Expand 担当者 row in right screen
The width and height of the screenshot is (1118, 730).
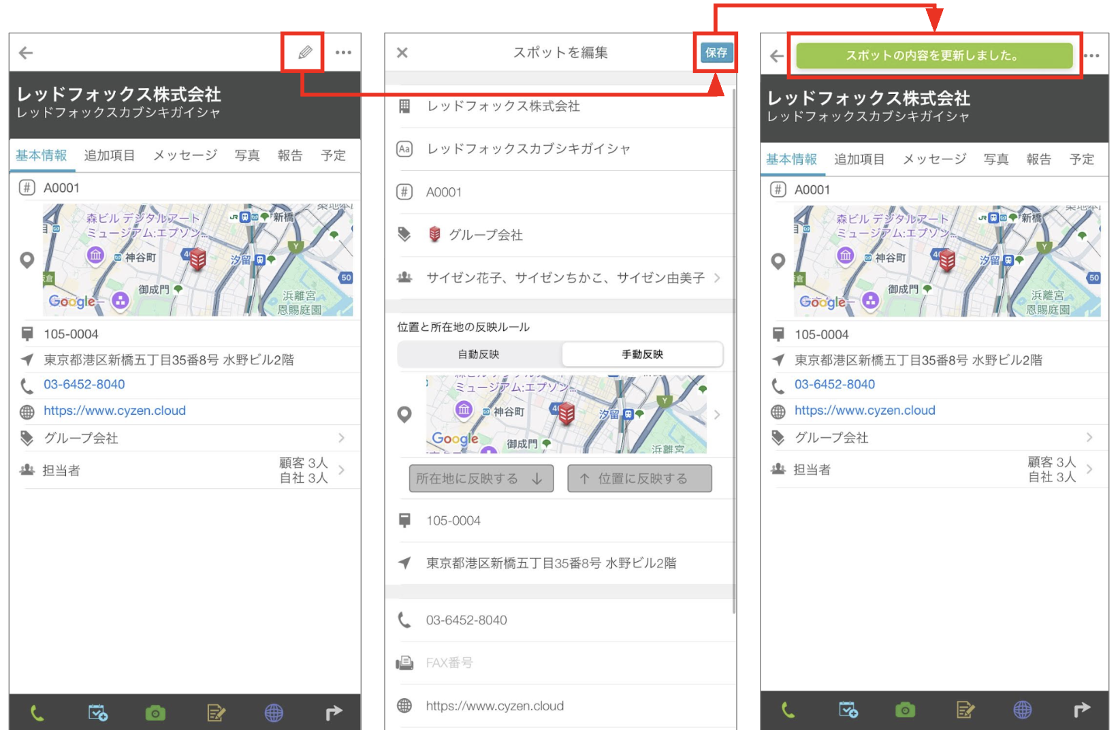click(x=934, y=469)
